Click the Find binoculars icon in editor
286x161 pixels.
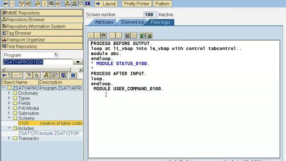127,35
